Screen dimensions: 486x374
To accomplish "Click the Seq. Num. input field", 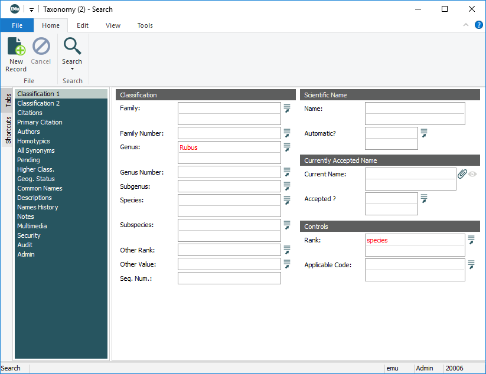I will click(229, 278).
